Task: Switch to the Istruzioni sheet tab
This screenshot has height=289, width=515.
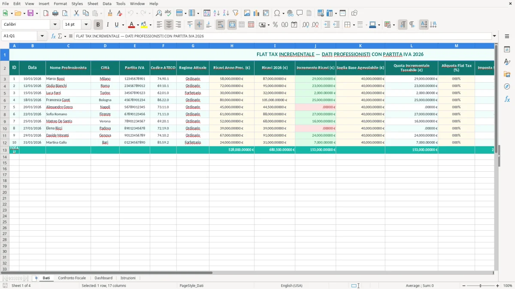Action: click(x=128, y=278)
